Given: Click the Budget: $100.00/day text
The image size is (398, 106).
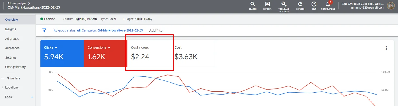Looking at the screenshot, I should tap(138, 19).
